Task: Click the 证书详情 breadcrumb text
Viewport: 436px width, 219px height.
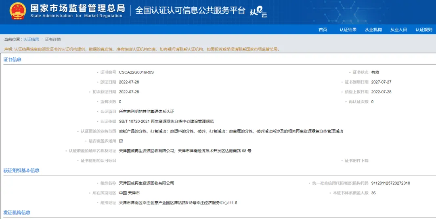Action: click(x=53, y=40)
